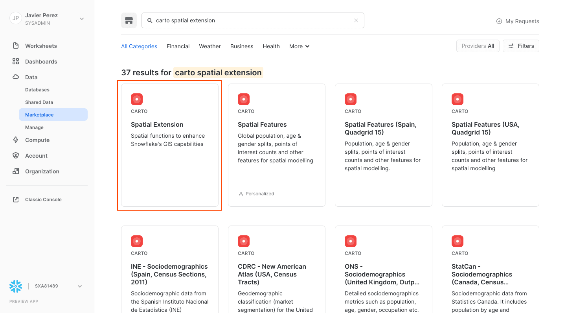Click the Snowflake logo at bottom left

[16, 286]
